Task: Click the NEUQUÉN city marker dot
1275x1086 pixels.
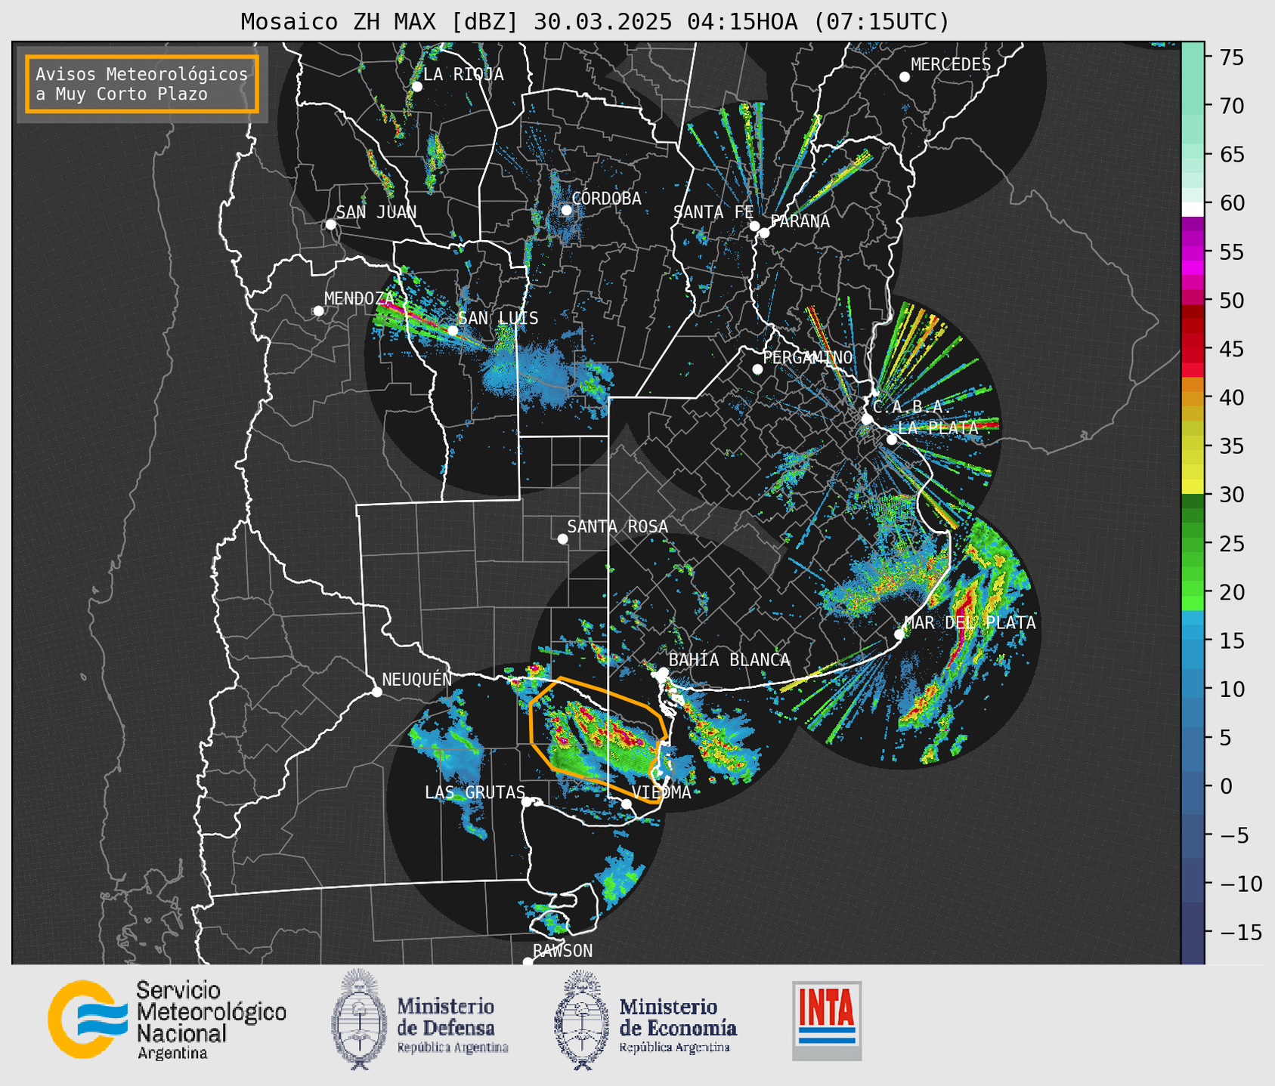Action: pos(376,692)
